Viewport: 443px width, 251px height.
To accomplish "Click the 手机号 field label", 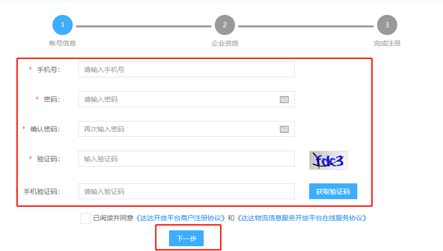I will tap(48, 70).
